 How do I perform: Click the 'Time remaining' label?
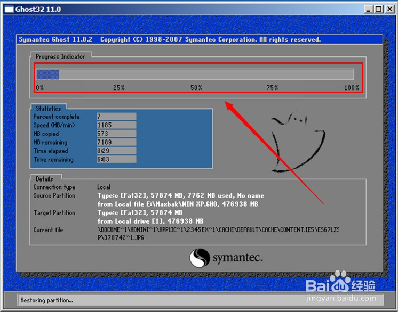pos(53,160)
